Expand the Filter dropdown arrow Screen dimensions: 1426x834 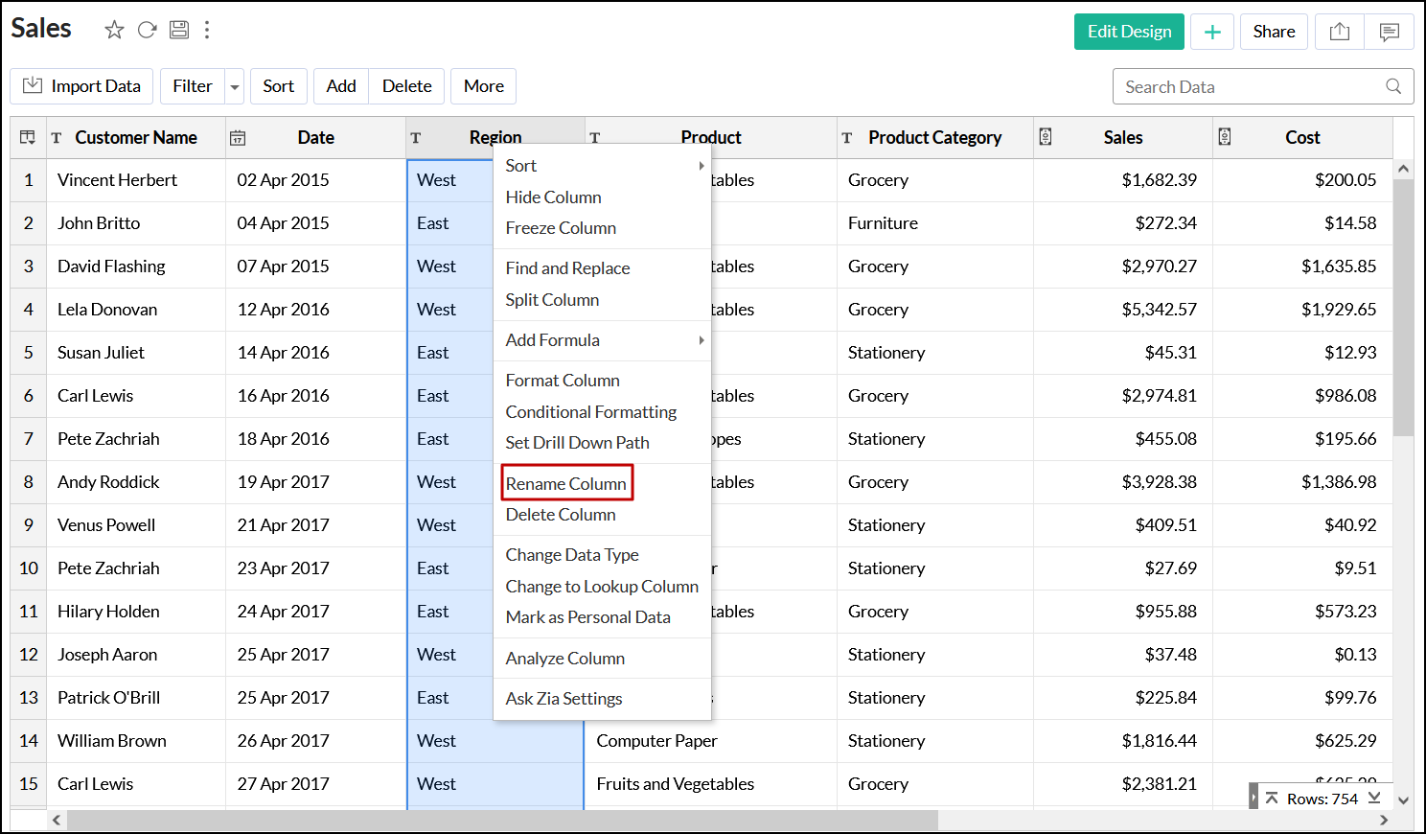tap(235, 87)
